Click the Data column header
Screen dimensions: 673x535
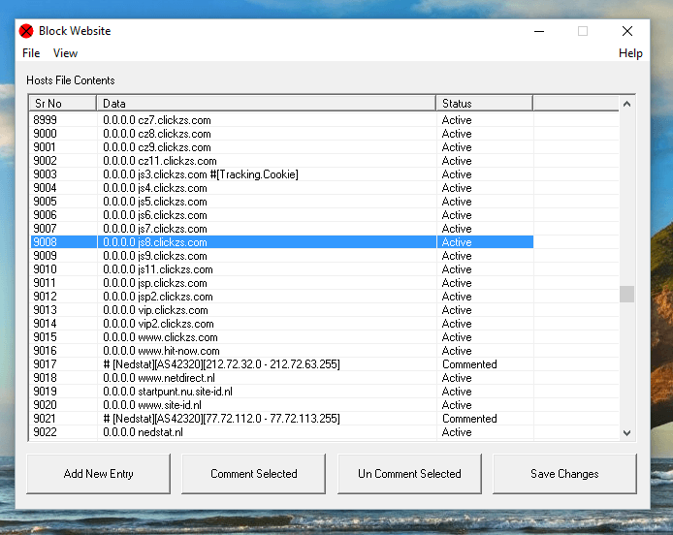pos(266,104)
